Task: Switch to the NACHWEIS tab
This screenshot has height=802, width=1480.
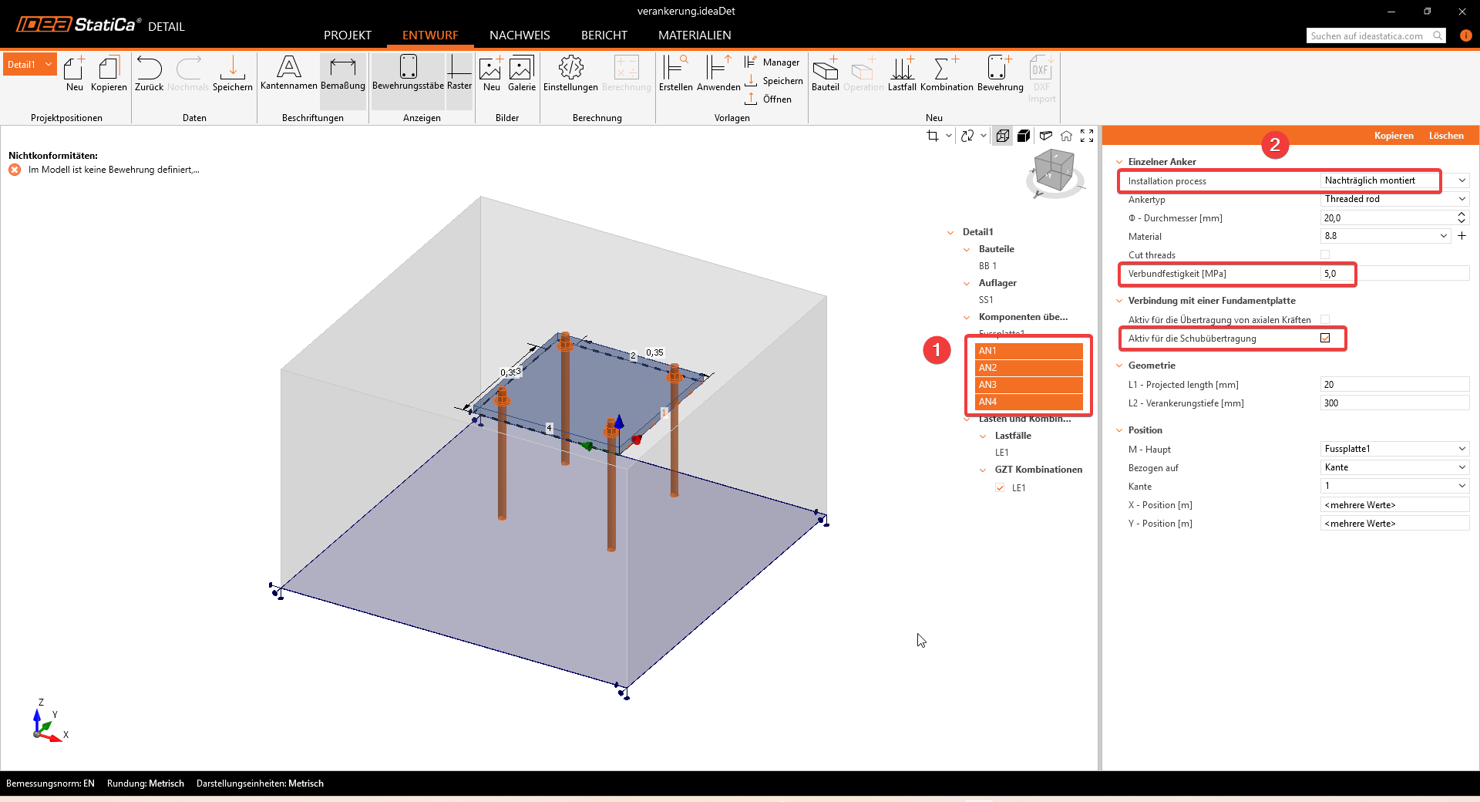Action: coord(520,35)
